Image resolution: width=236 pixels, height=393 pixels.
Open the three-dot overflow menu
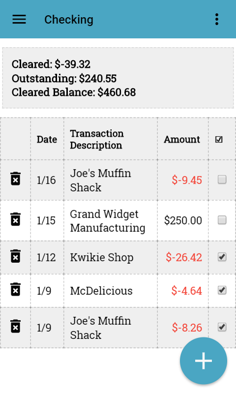tap(217, 19)
